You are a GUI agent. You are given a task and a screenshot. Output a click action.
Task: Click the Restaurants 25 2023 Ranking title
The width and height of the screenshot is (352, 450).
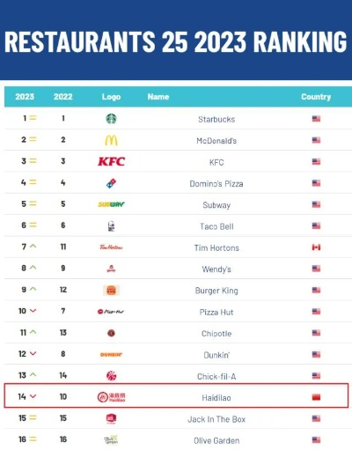[x=176, y=41]
